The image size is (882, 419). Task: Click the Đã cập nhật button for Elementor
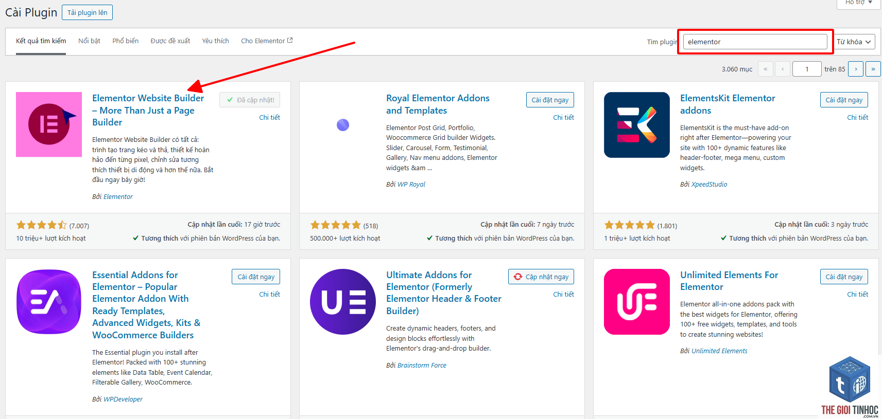(250, 100)
